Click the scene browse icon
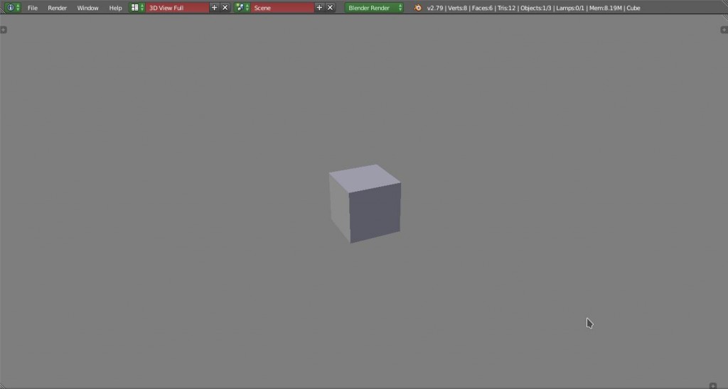728x389 pixels. point(242,8)
